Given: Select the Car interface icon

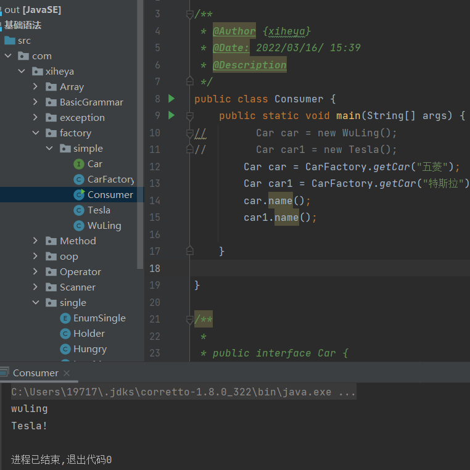Looking at the screenshot, I should pos(78,164).
